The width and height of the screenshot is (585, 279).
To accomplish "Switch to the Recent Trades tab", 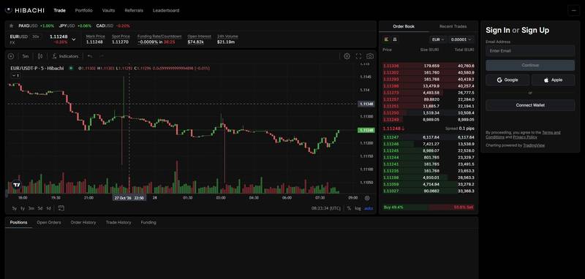I will coord(453,26).
